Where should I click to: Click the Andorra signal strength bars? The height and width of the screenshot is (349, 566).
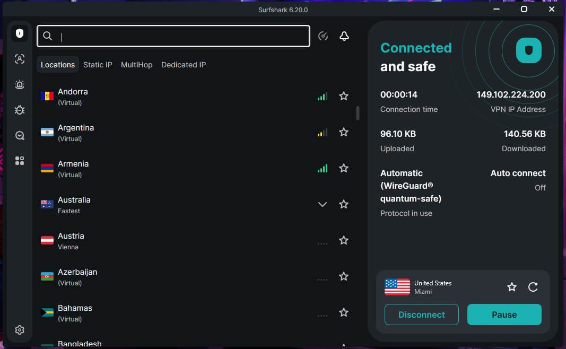click(x=323, y=97)
